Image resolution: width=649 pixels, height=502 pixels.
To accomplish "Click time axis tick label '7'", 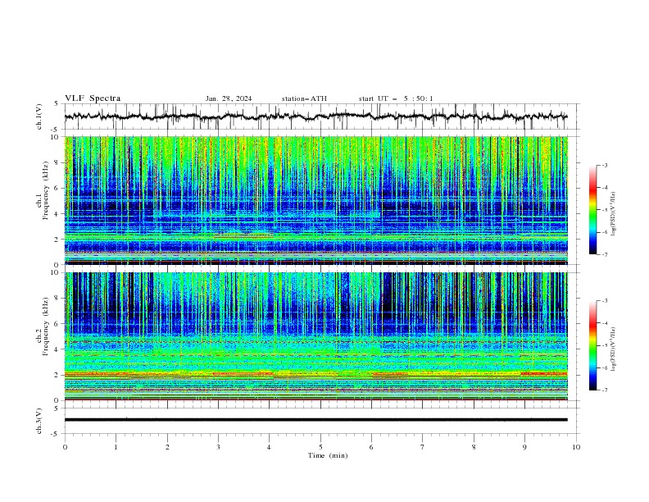I will (423, 447).
